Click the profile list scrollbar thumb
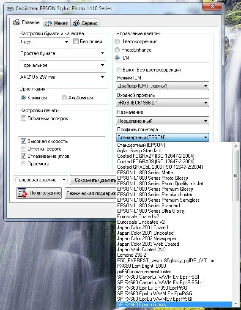The width and height of the screenshot is (241, 310). [x=236, y=176]
